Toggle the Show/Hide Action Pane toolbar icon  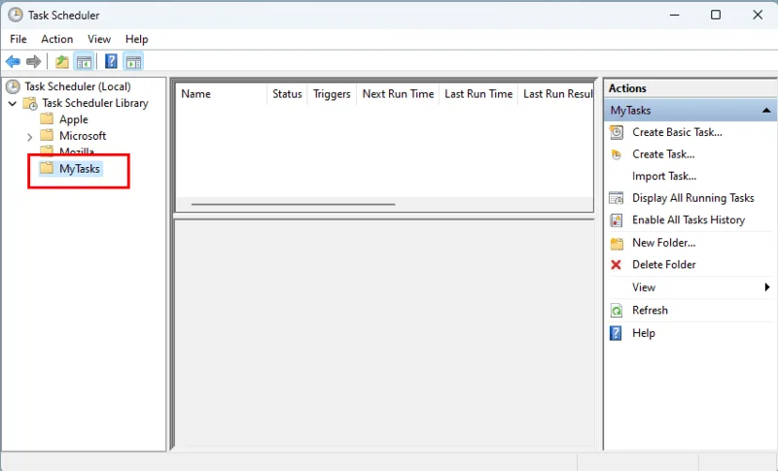click(133, 62)
